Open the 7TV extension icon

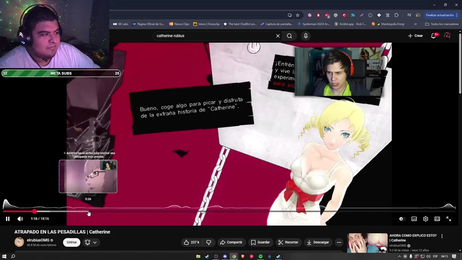pos(353,15)
